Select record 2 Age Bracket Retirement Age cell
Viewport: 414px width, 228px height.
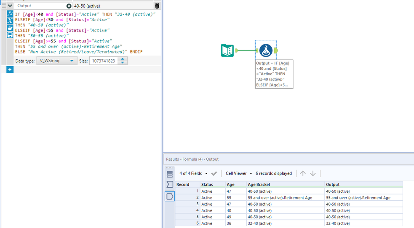286,198
